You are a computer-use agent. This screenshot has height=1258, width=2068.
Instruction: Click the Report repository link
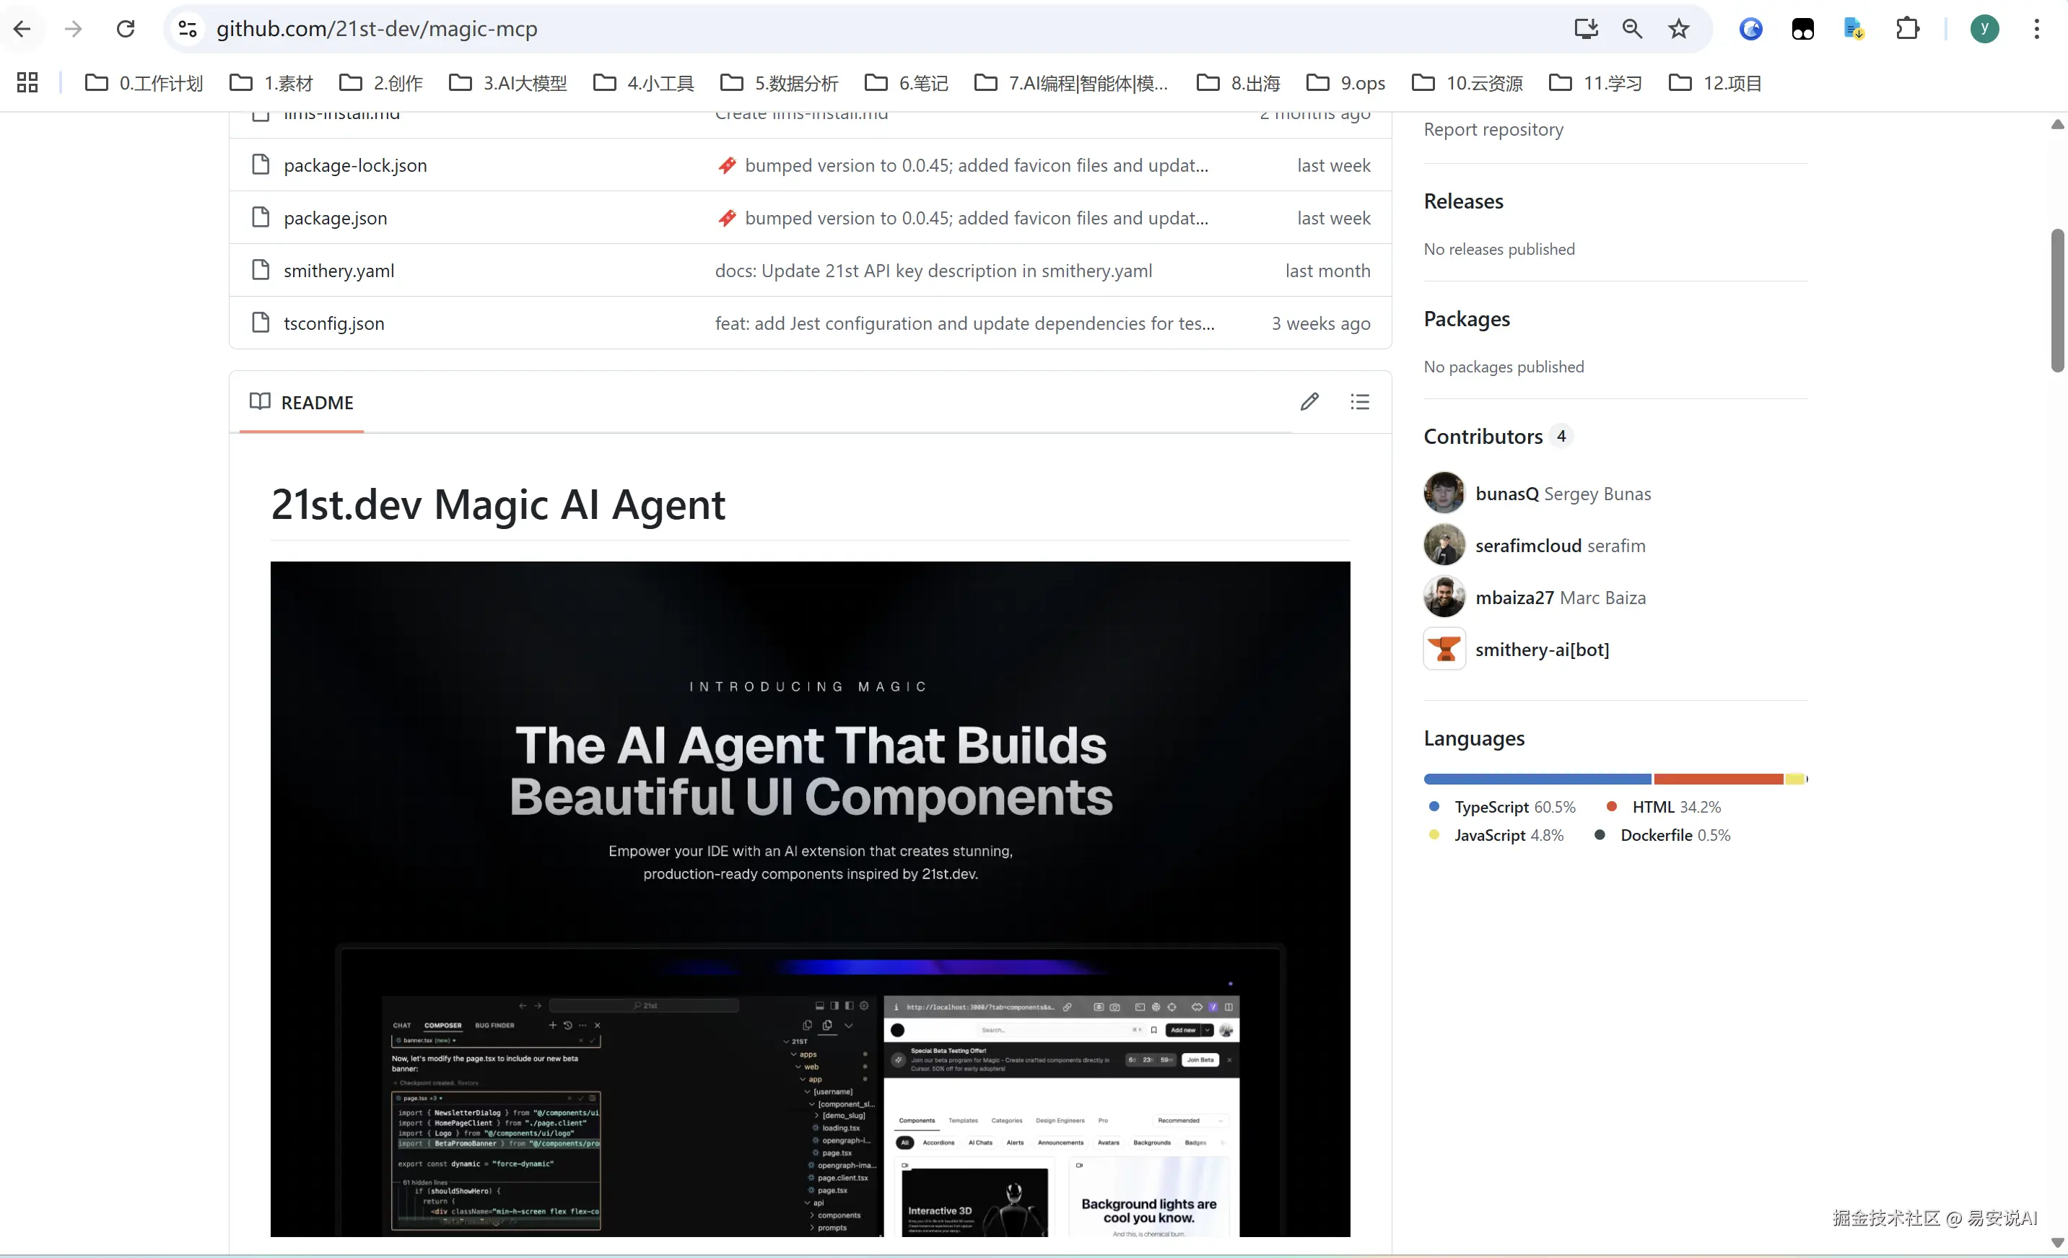[x=1493, y=129]
